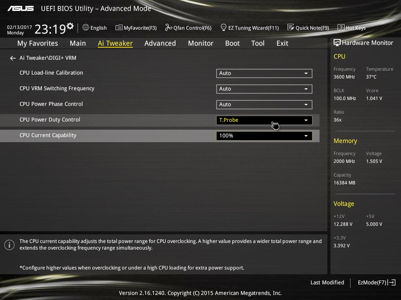The width and height of the screenshot is (401, 300).
Task: Click the BCLK value 100.0 MHz
Action: [345, 98]
